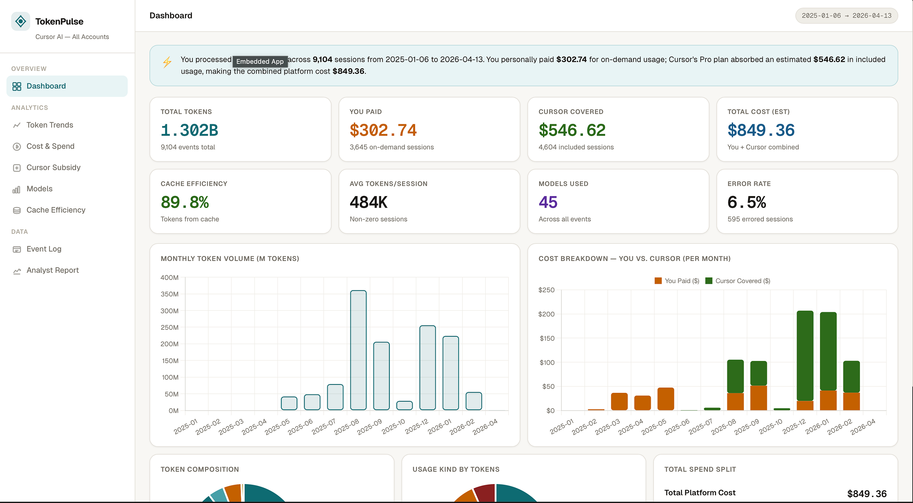
Task: Open the Dashboard menu item
Action: pyautogui.click(x=67, y=86)
